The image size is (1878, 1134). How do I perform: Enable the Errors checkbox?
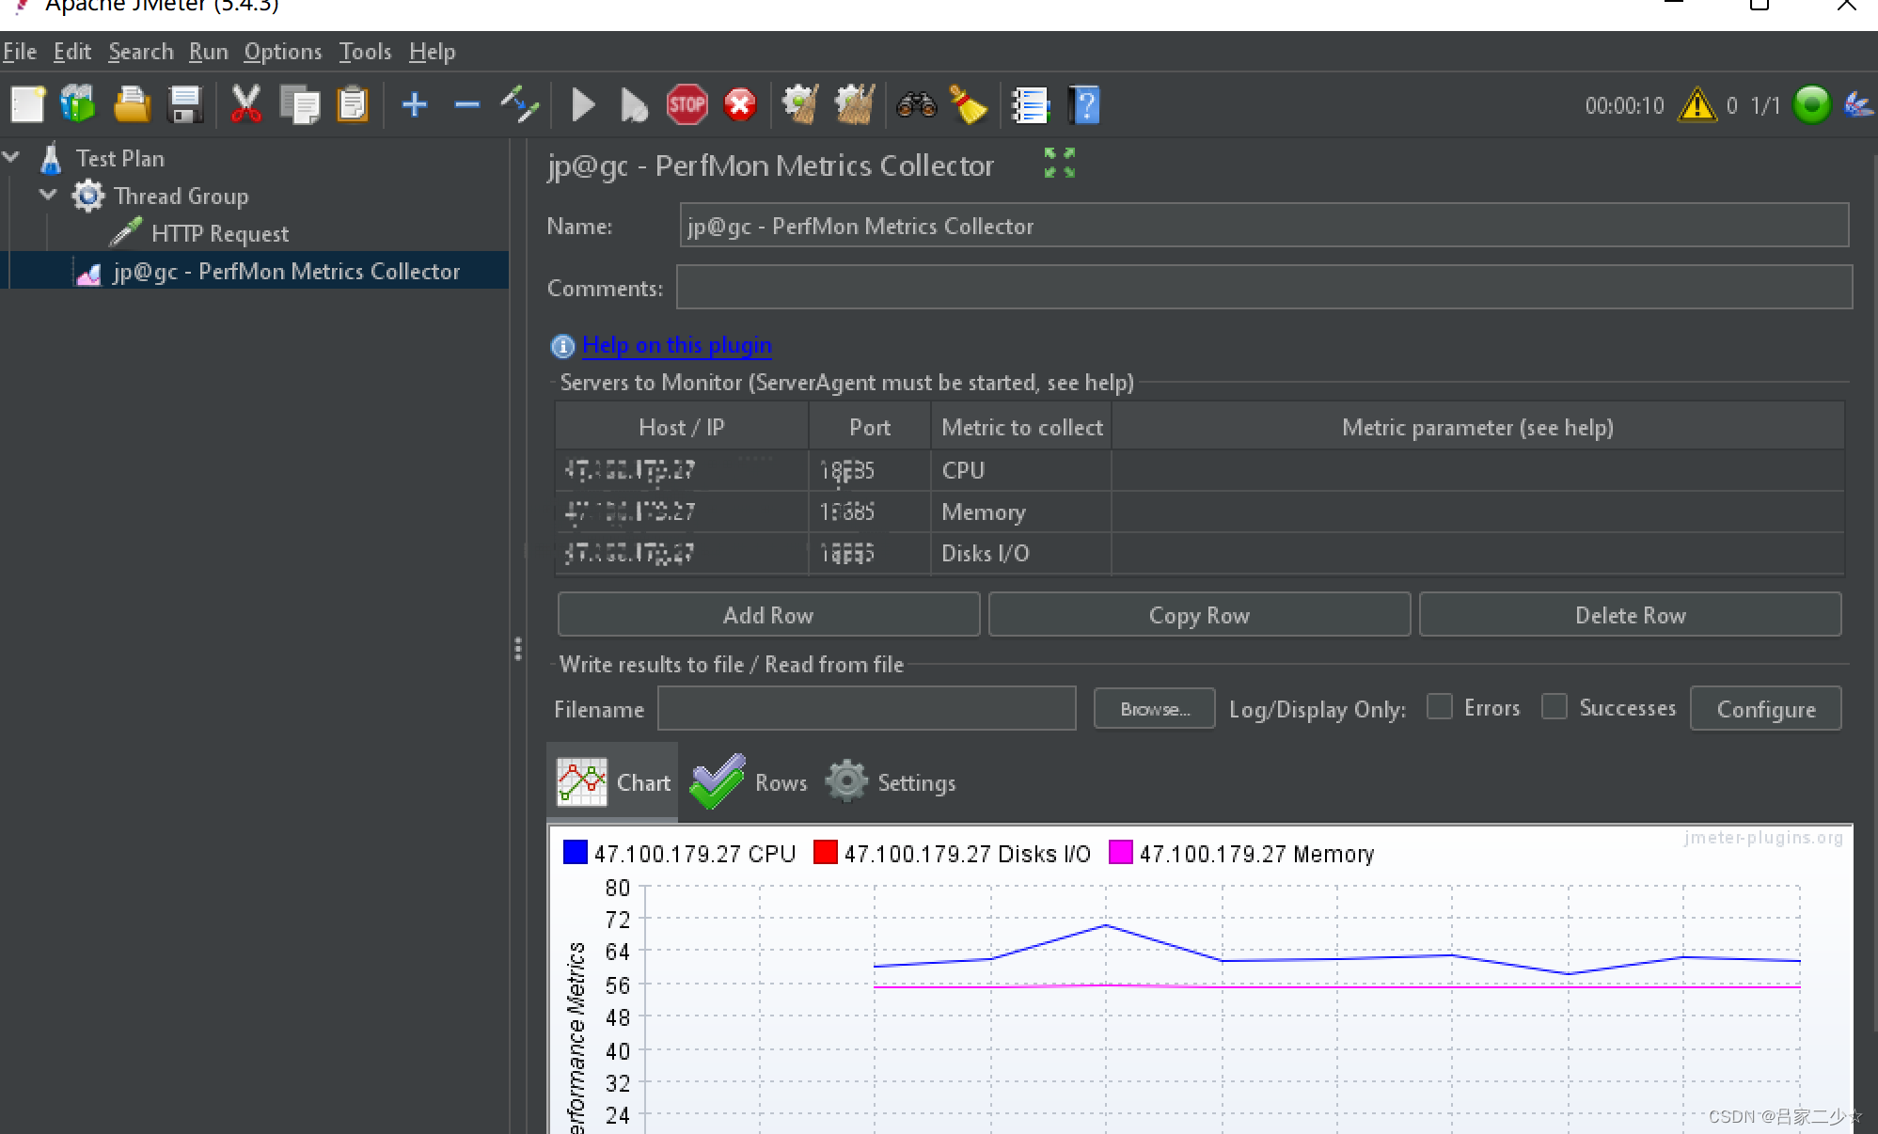pos(1439,707)
